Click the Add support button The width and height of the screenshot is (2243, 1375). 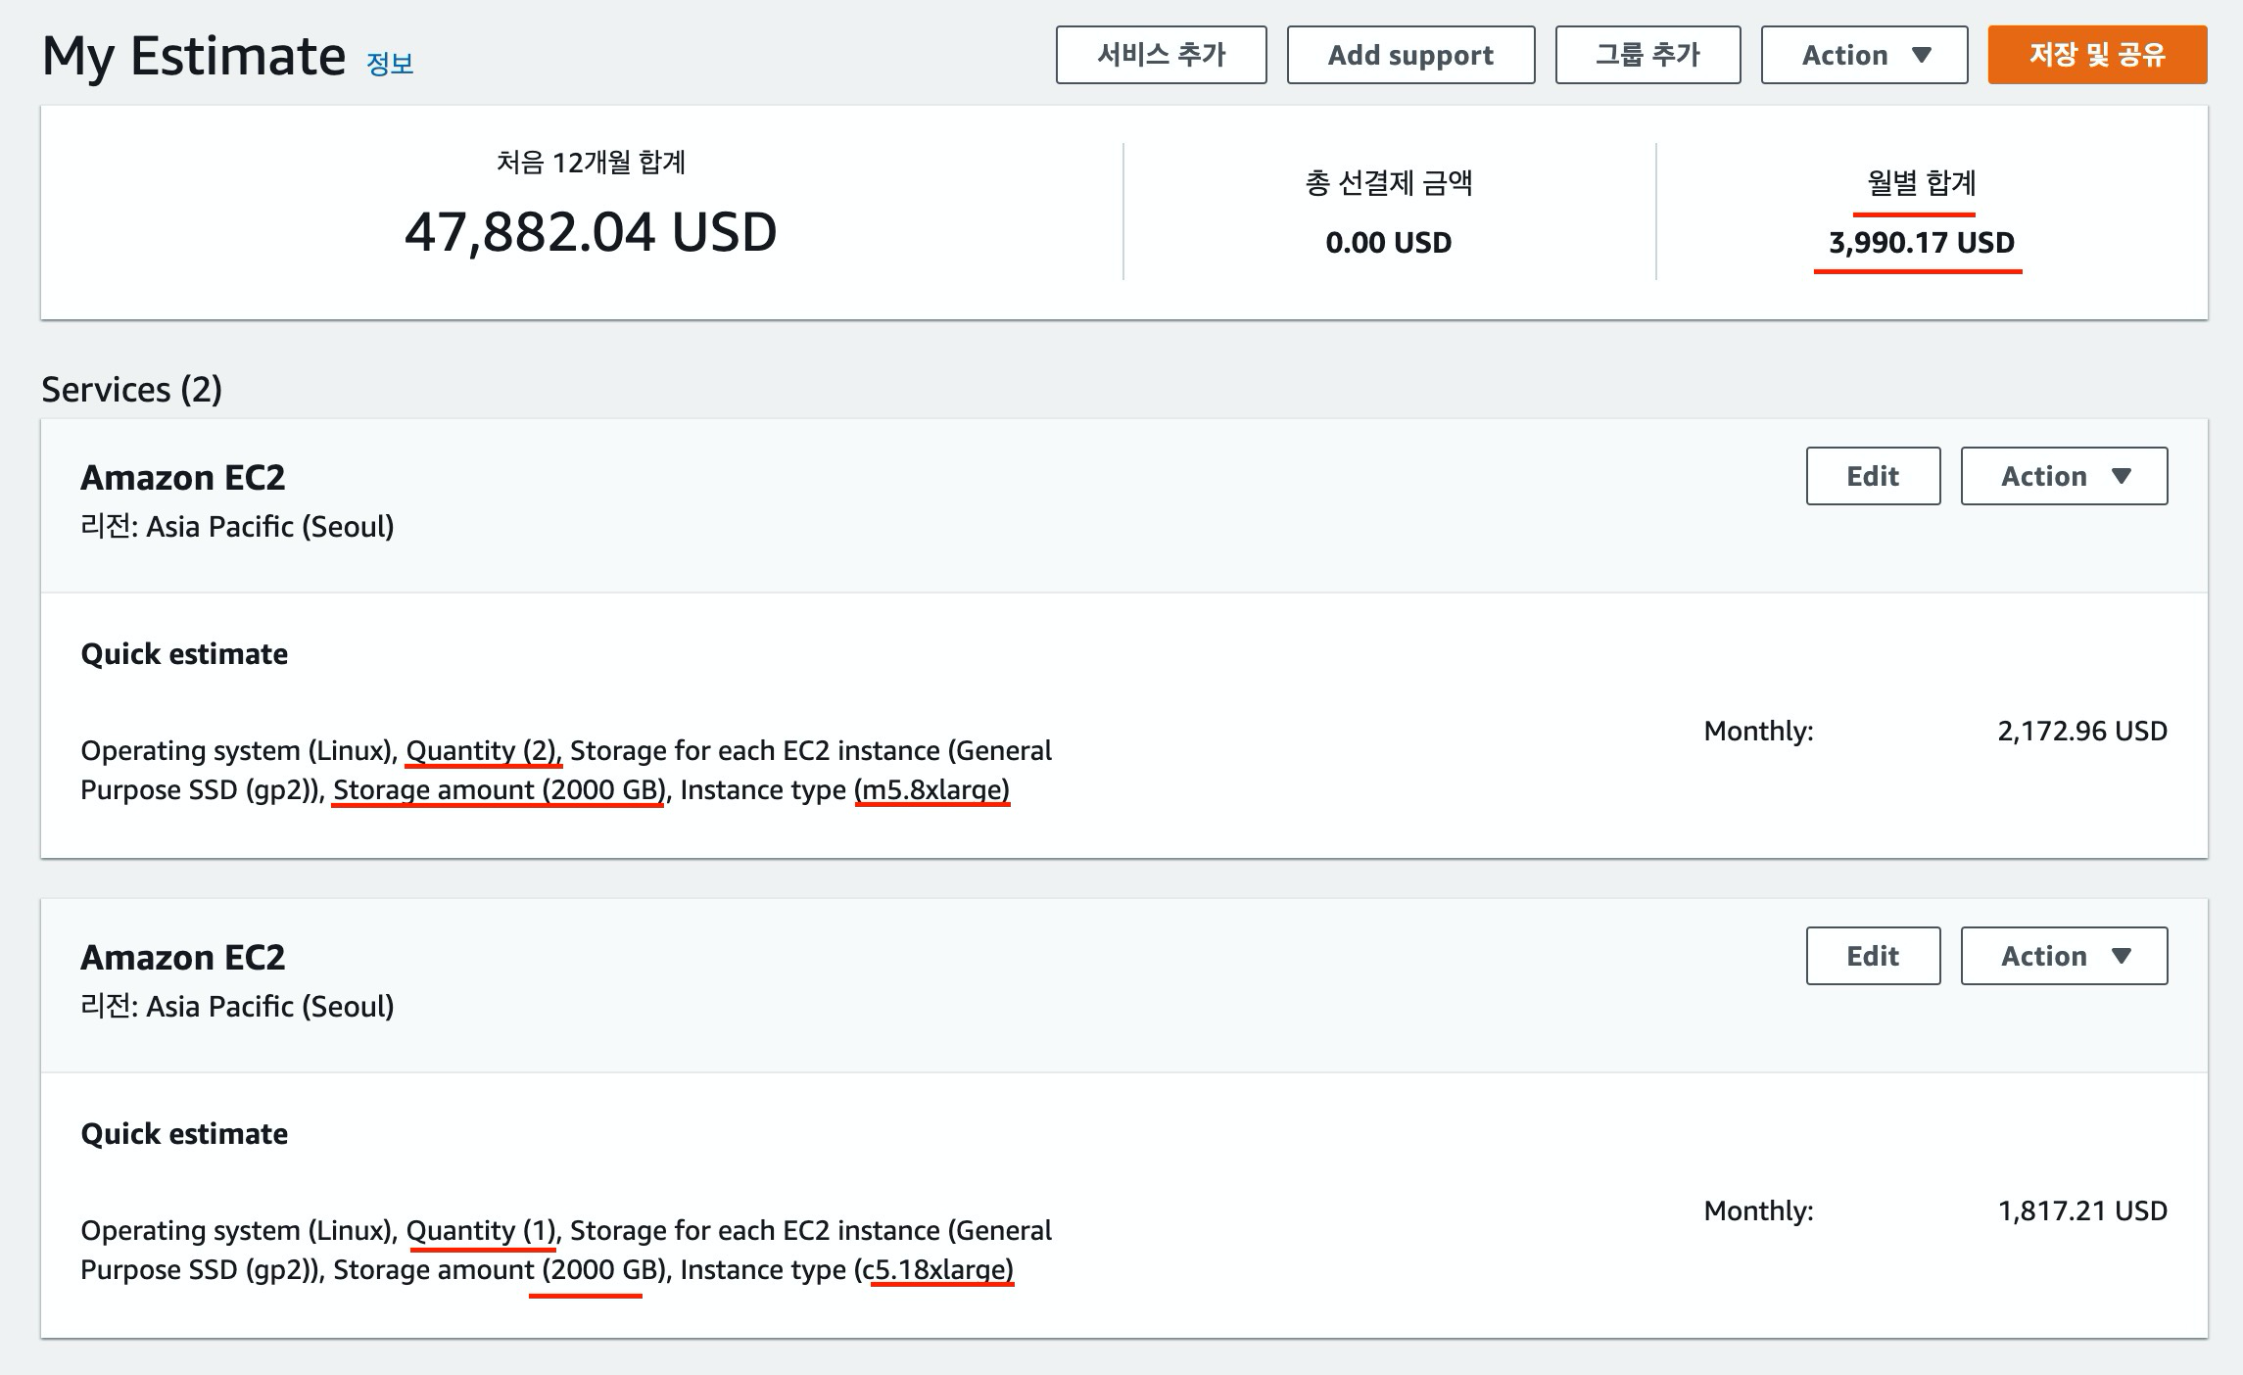1410,55
